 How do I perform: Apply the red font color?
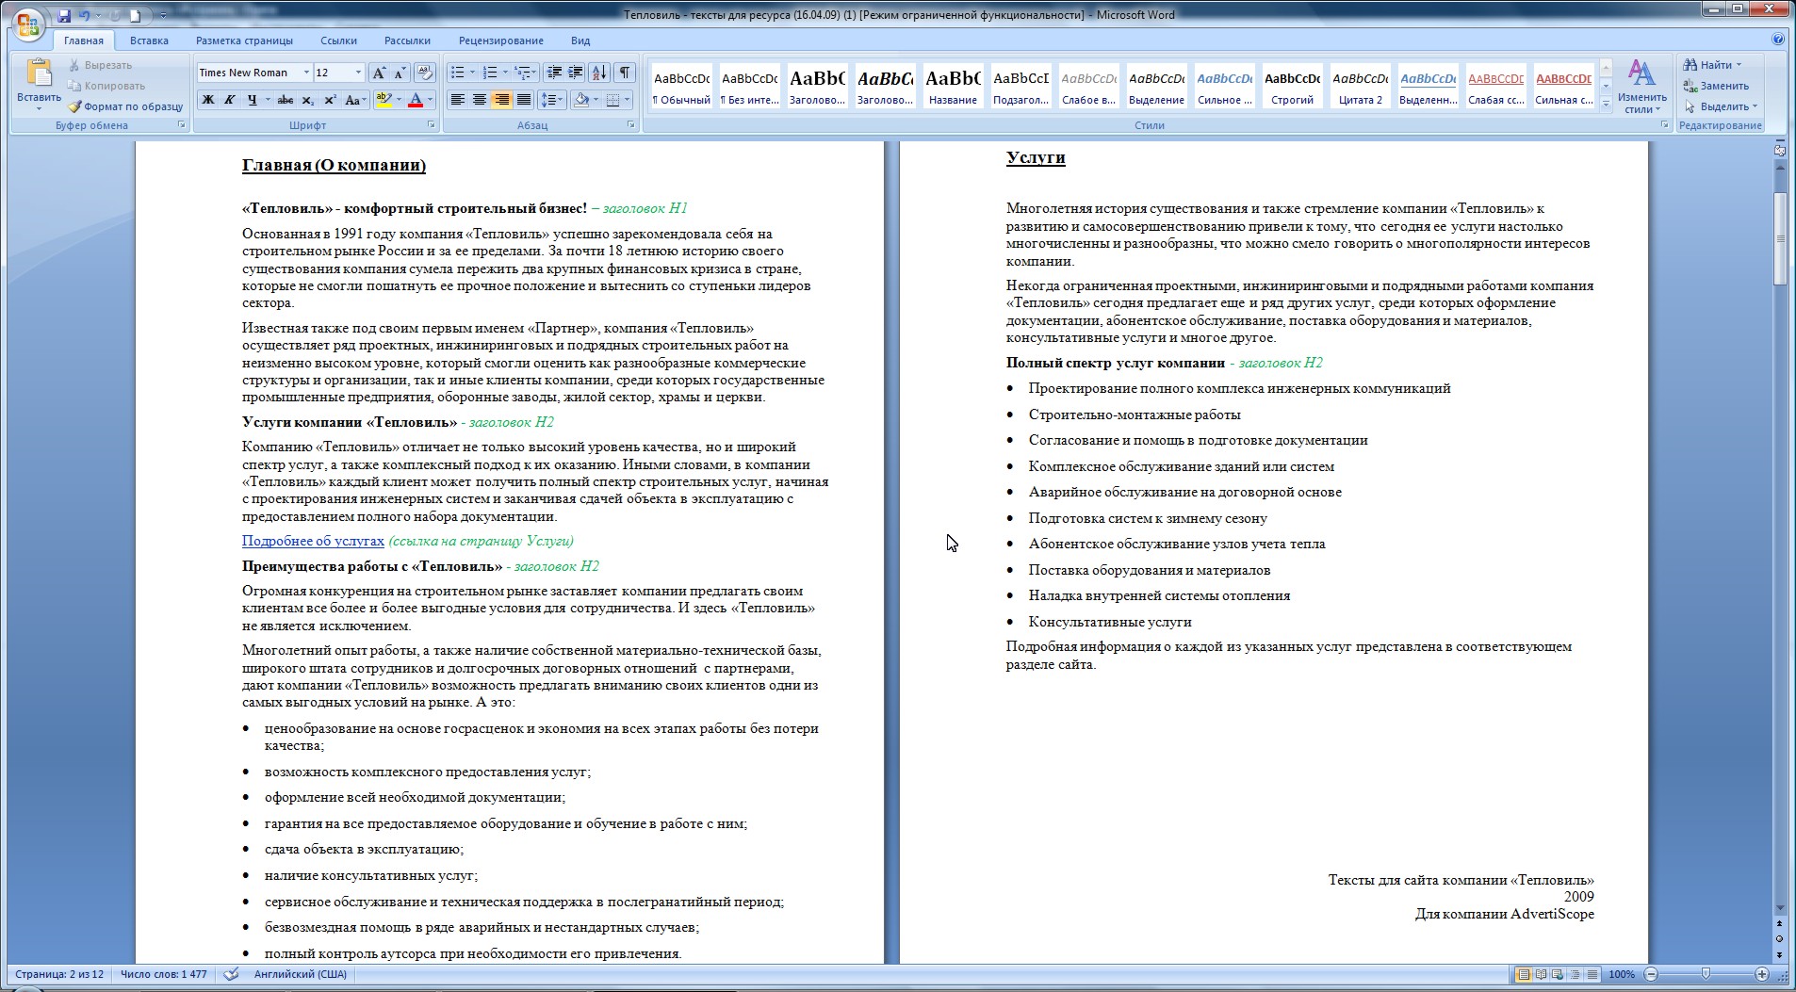pyautogui.click(x=415, y=100)
